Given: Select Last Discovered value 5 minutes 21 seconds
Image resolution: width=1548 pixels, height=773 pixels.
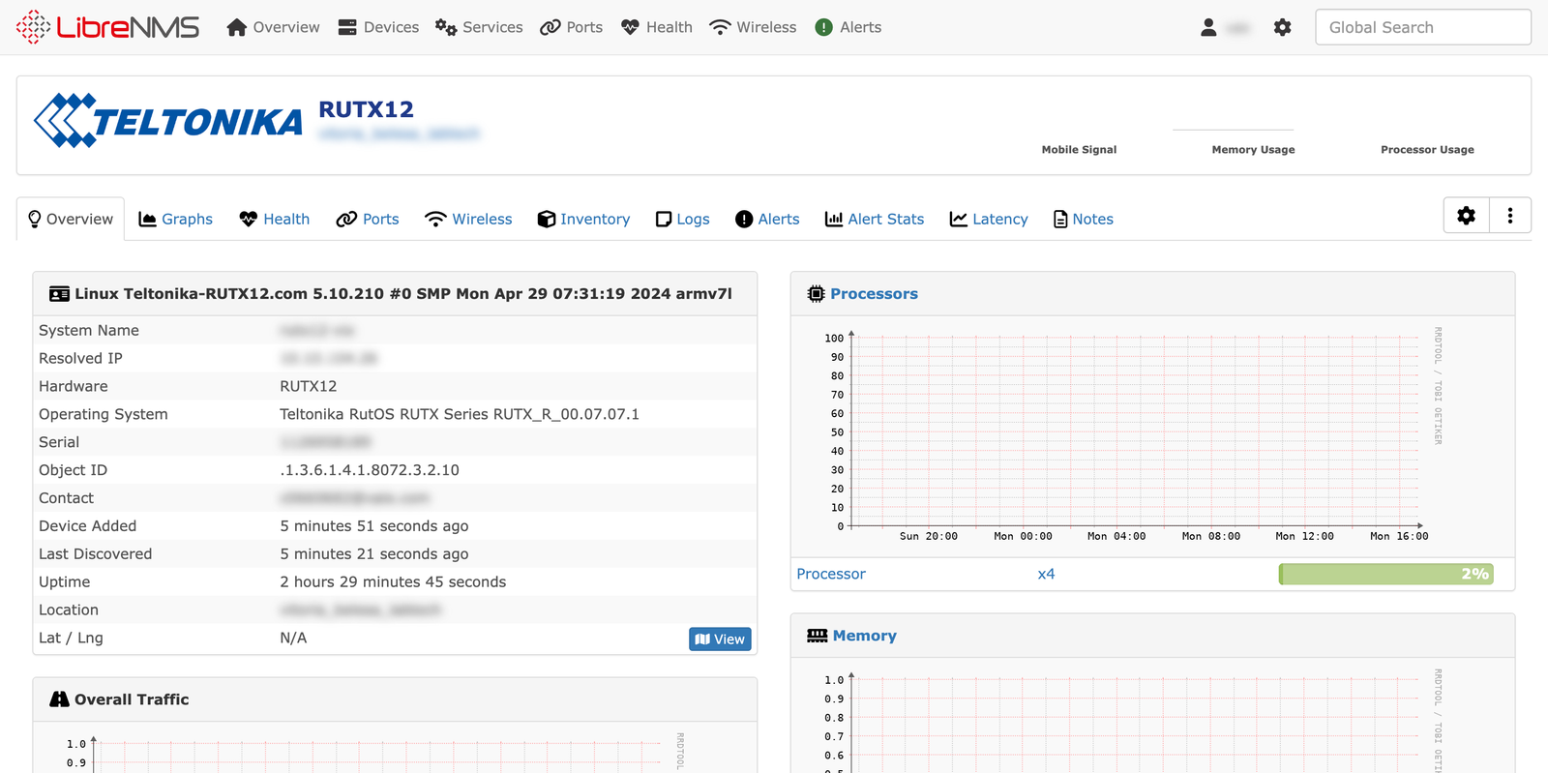Looking at the screenshot, I should (374, 554).
